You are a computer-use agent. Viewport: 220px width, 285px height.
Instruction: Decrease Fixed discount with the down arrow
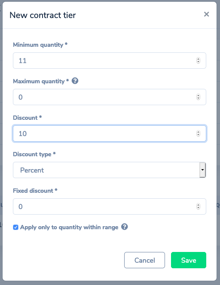(x=198, y=208)
